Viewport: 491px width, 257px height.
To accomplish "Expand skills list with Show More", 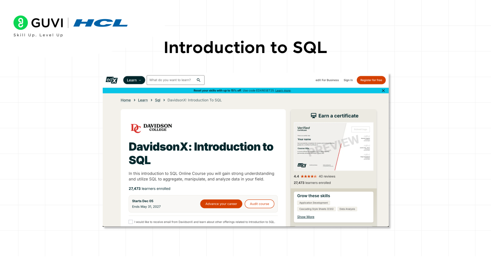I will tap(306, 217).
